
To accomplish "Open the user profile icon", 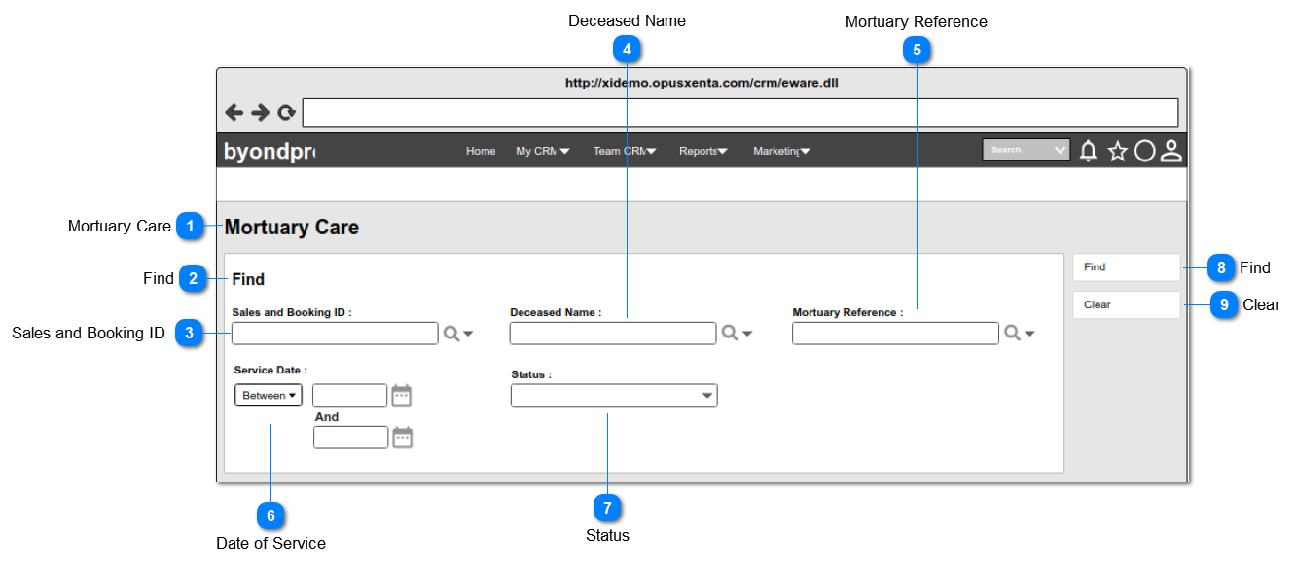I will (1171, 151).
